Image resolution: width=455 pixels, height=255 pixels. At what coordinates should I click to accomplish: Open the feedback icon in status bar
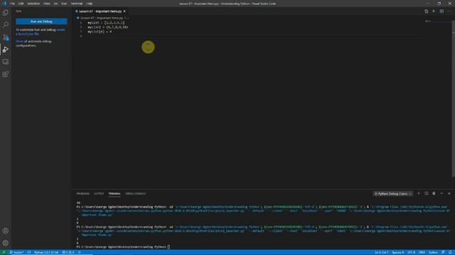coord(443,252)
